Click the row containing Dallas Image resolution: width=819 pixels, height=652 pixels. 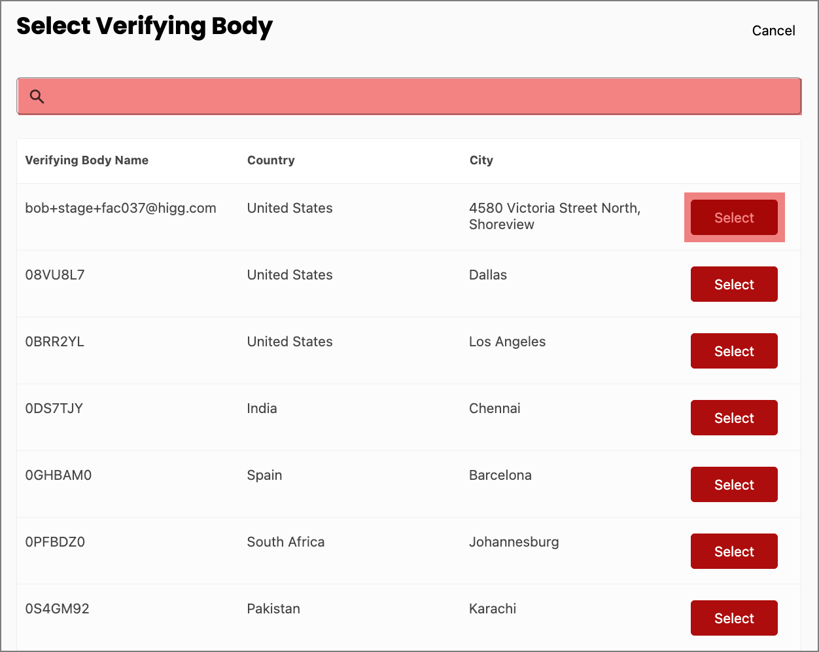(488, 275)
